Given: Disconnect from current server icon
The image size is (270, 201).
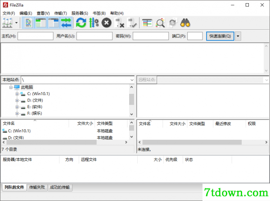Looking at the screenshot, I should point(119,23).
